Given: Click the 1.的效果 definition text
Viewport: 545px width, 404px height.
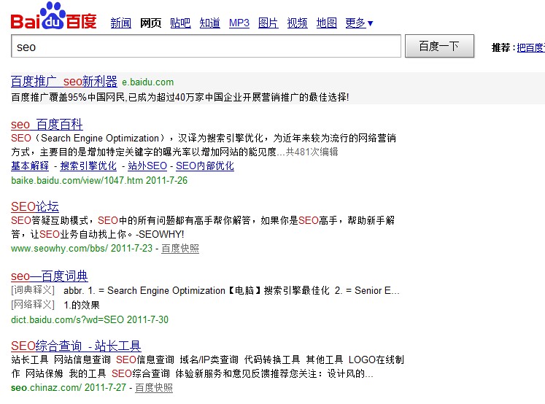Looking at the screenshot, I should [x=82, y=305].
